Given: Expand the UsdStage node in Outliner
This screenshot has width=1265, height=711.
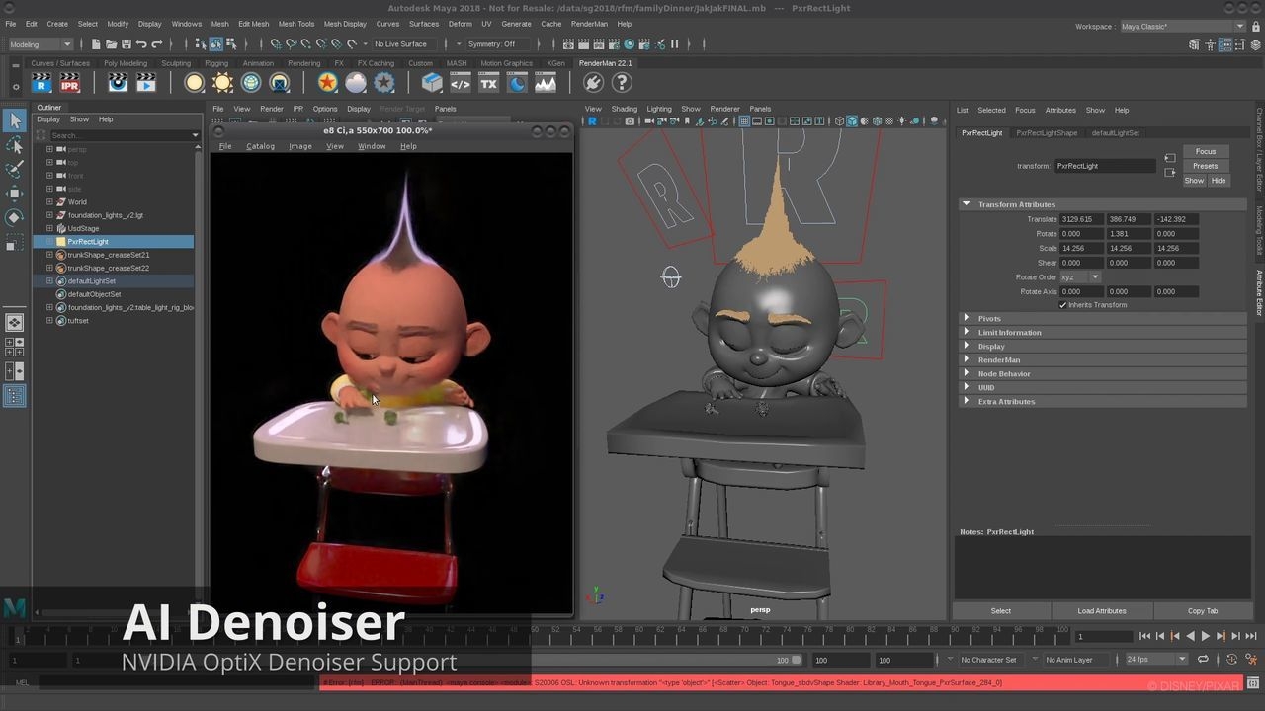Looking at the screenshot, I should pos(49,228).
